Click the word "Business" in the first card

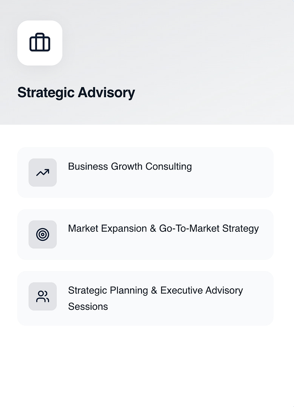[x=88, y=167]
